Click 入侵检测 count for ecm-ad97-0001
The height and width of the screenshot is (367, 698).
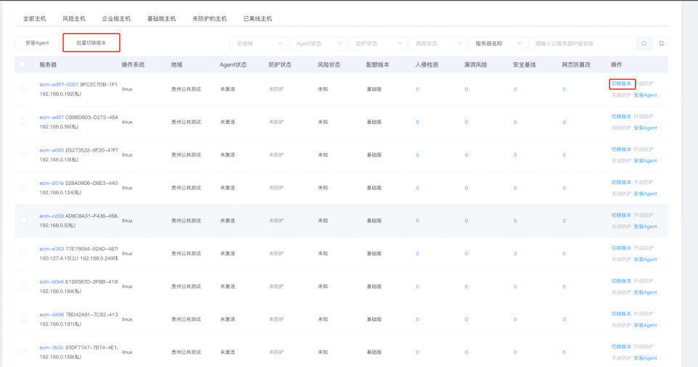coord(417,89)
